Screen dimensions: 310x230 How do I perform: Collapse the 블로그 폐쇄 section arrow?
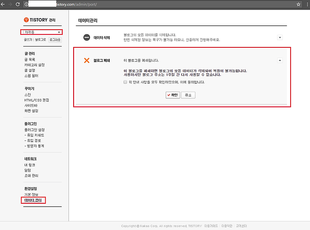click(x=280, y=60)
